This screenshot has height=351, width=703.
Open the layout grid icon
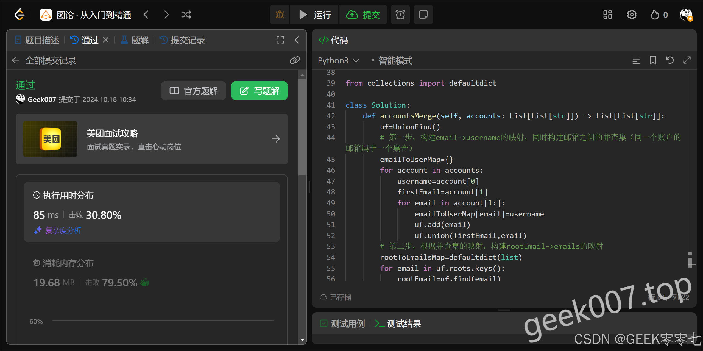(607, 15)
